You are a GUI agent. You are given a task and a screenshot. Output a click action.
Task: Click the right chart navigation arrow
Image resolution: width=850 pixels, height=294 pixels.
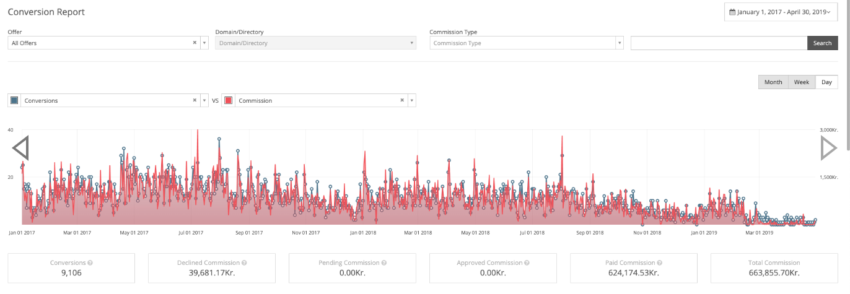click(829, 149)
